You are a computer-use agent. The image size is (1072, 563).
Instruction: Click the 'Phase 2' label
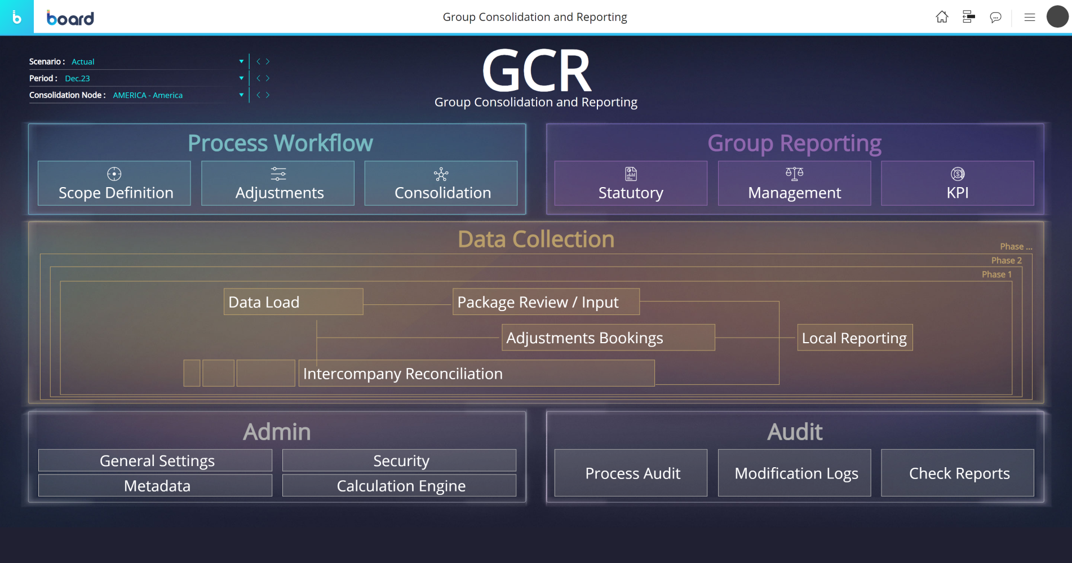click(1007, 260)
